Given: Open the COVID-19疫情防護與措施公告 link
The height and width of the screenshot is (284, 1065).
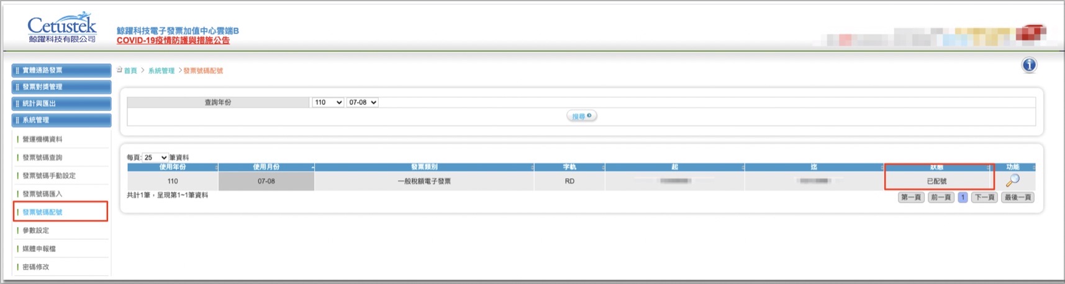Looking at the screenshot, I should (173, 40).
